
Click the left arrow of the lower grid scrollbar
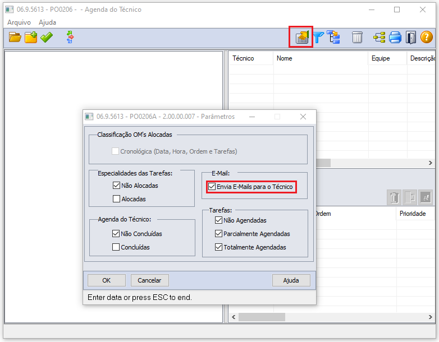(234, 317)
